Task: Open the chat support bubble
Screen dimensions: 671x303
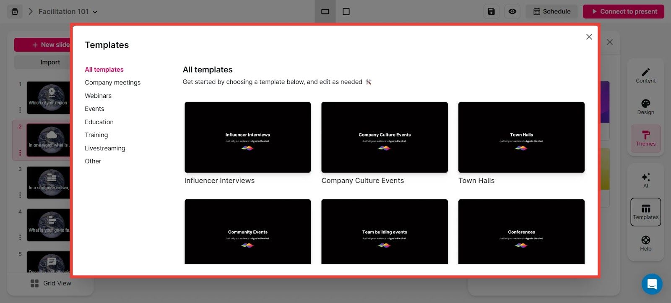Action: (652, 284)
